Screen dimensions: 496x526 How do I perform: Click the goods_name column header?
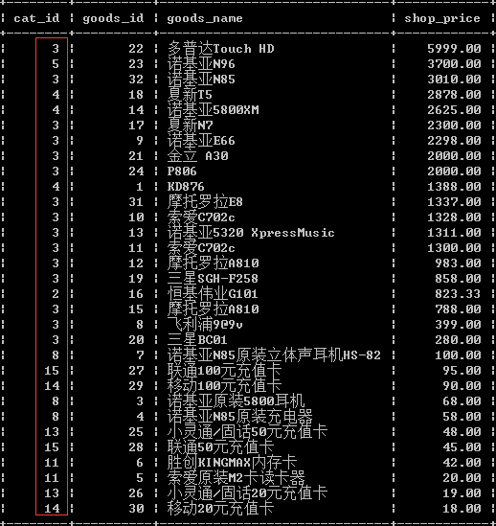(205, 18)
